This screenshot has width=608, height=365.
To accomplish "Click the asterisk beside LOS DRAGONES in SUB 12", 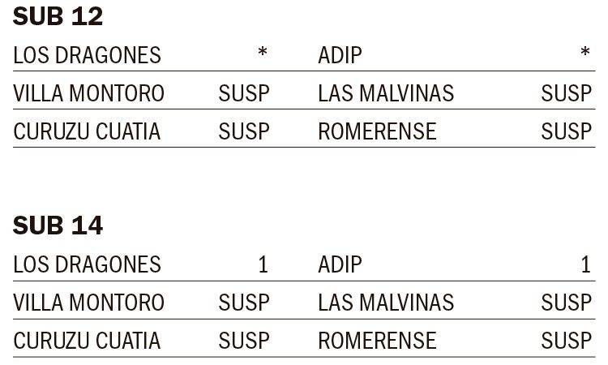I will point(262,54).
